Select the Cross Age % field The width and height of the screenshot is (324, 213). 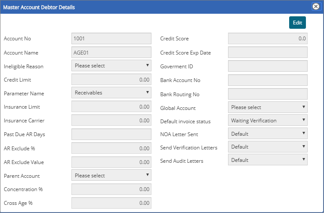(x=111, y=203)
